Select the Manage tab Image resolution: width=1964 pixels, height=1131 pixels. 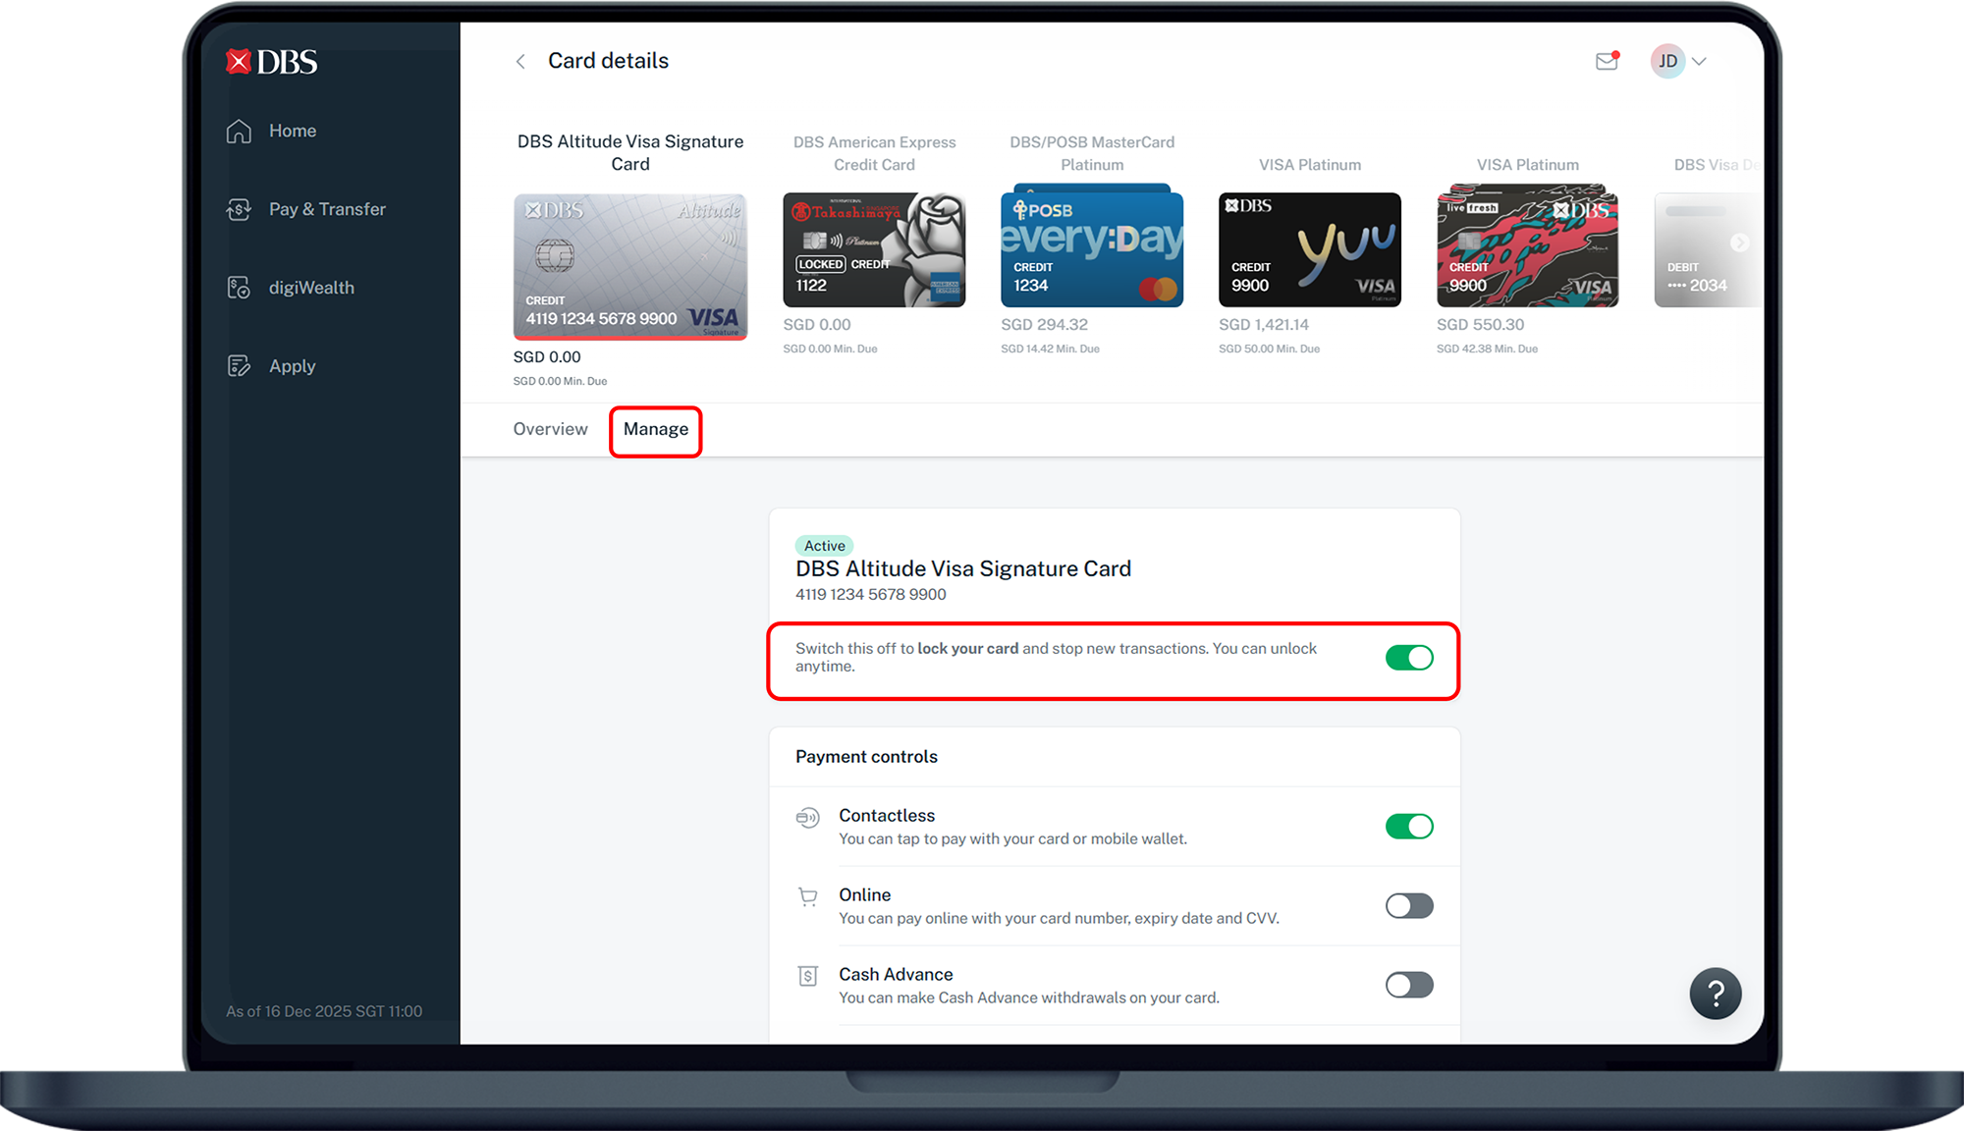coord(656,429)
